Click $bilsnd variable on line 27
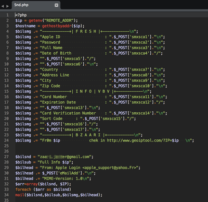This screenshot has height=202, width=208. coord(23,157)
